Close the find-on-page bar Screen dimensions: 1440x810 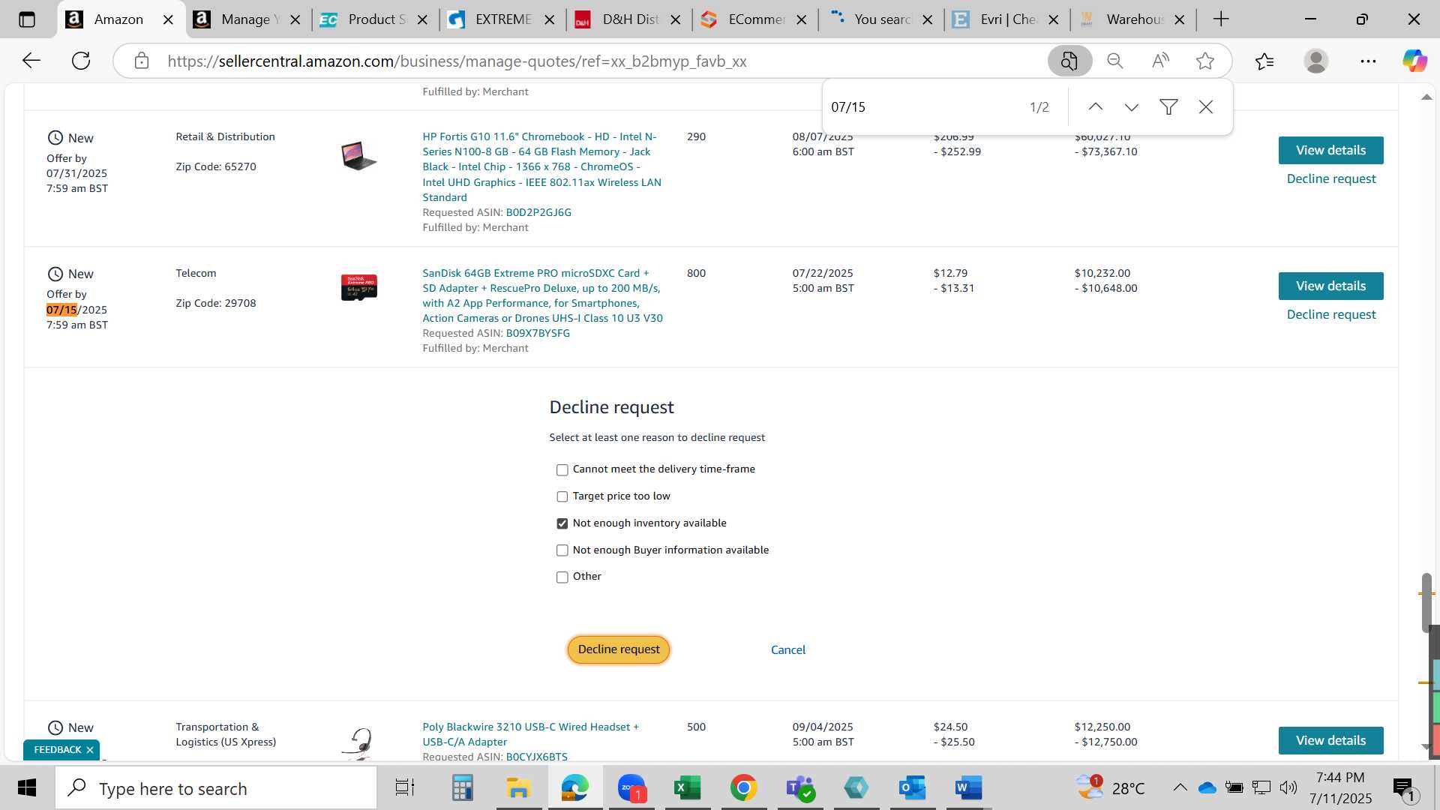[1206, 107]
